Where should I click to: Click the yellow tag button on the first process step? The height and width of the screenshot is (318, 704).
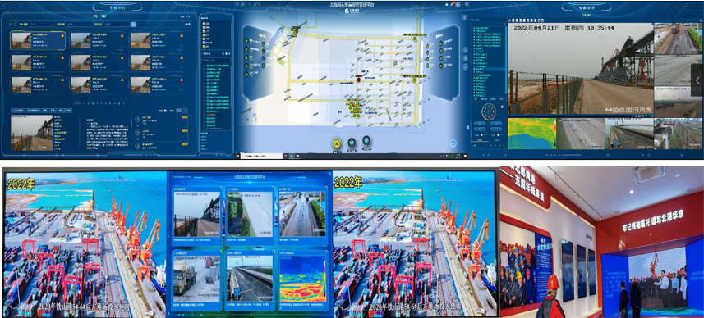[185, 117]
